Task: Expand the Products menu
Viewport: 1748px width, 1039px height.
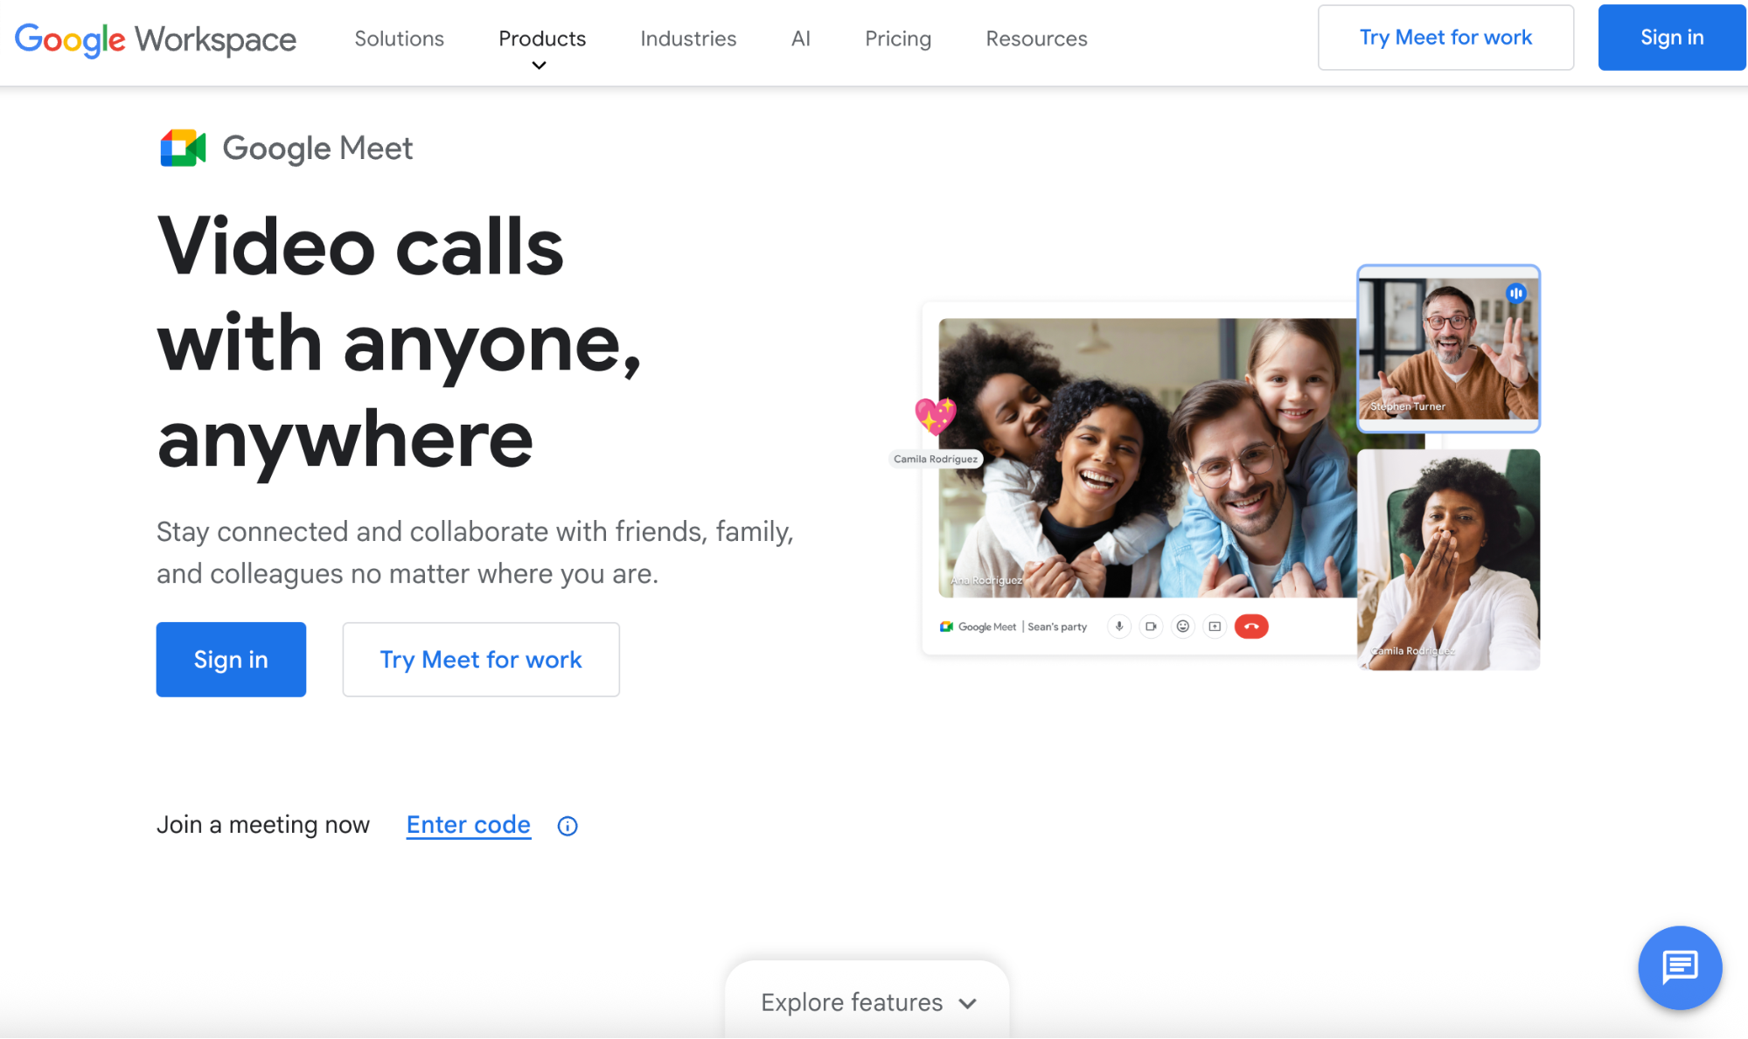Action: click(541, 38)
